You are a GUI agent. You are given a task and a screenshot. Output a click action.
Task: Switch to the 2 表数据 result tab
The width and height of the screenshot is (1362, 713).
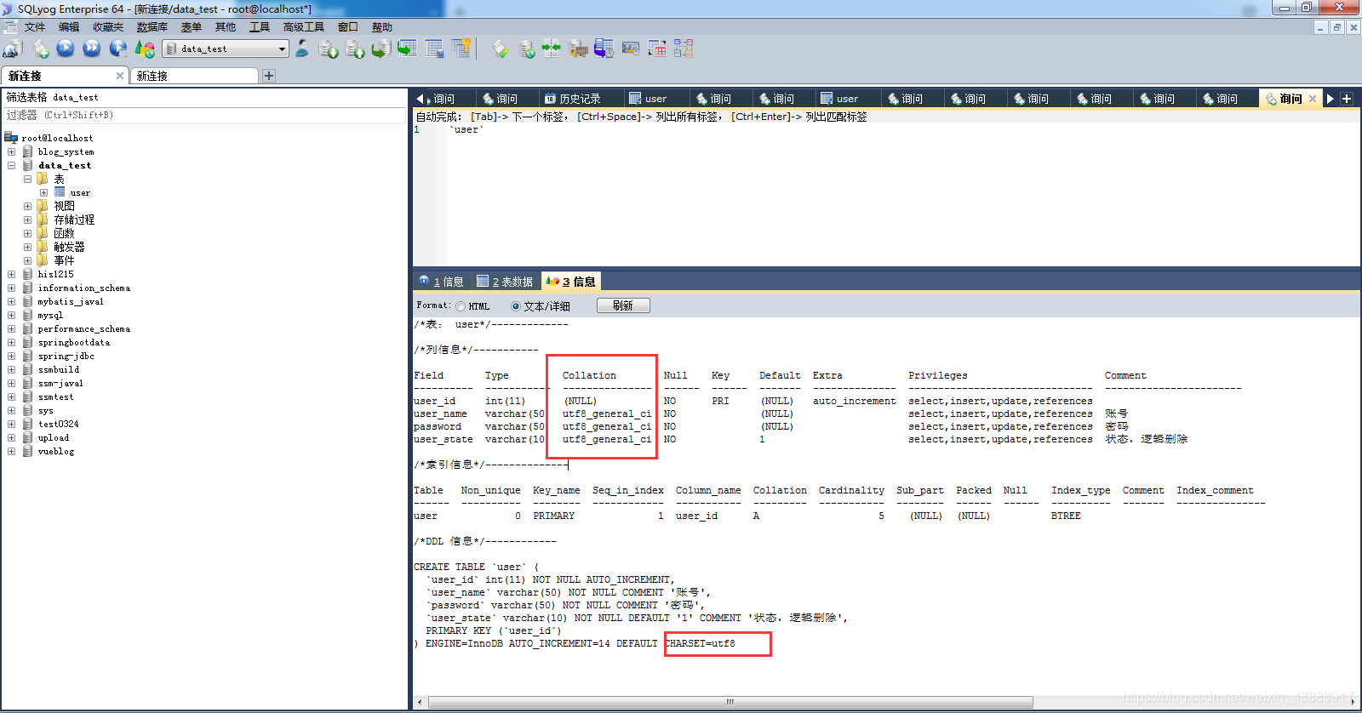[505, 282]
